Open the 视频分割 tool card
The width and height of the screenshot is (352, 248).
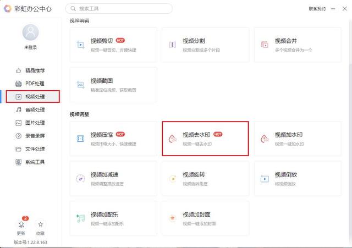205,45
